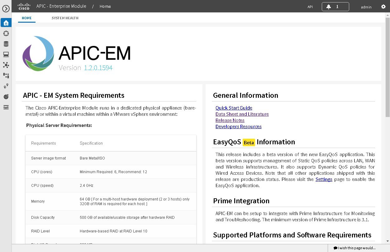
Task: Open the Discovery tool in the sidebar
Action: click(6, 33)
